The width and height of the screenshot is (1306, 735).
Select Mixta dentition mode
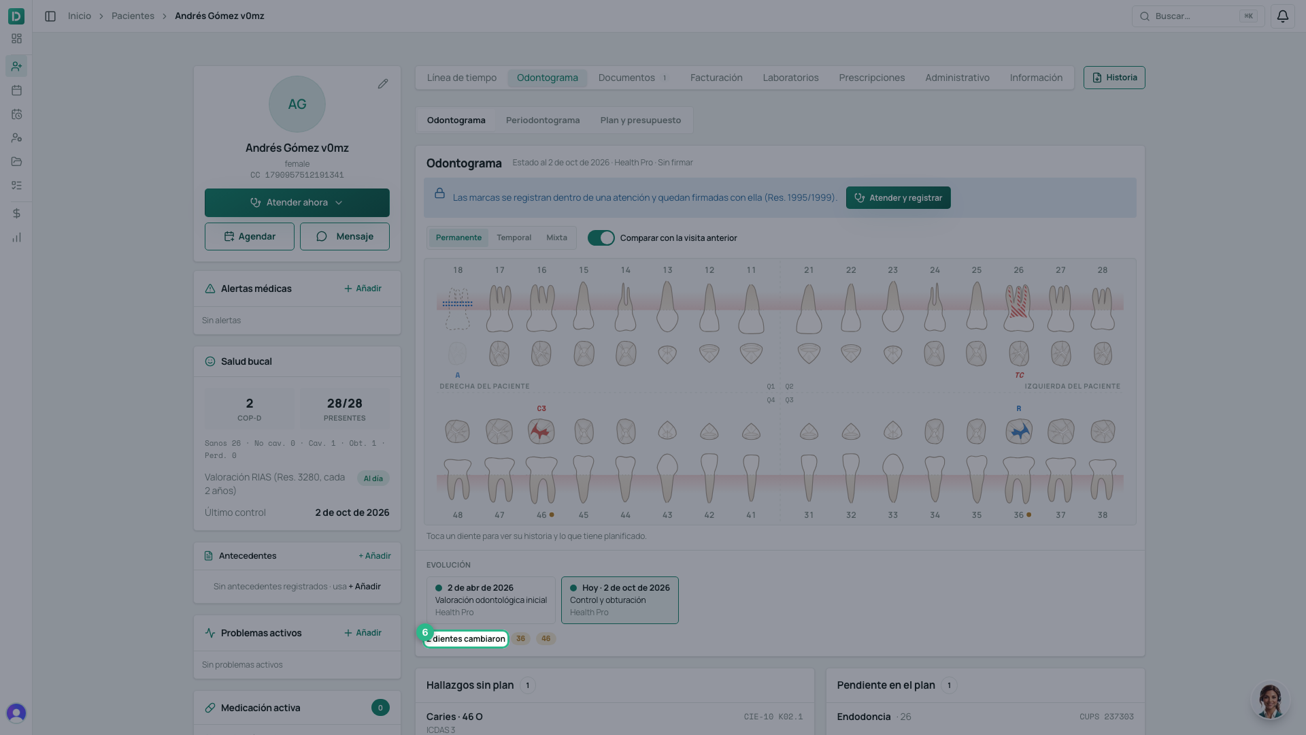(x=556, y=238)
